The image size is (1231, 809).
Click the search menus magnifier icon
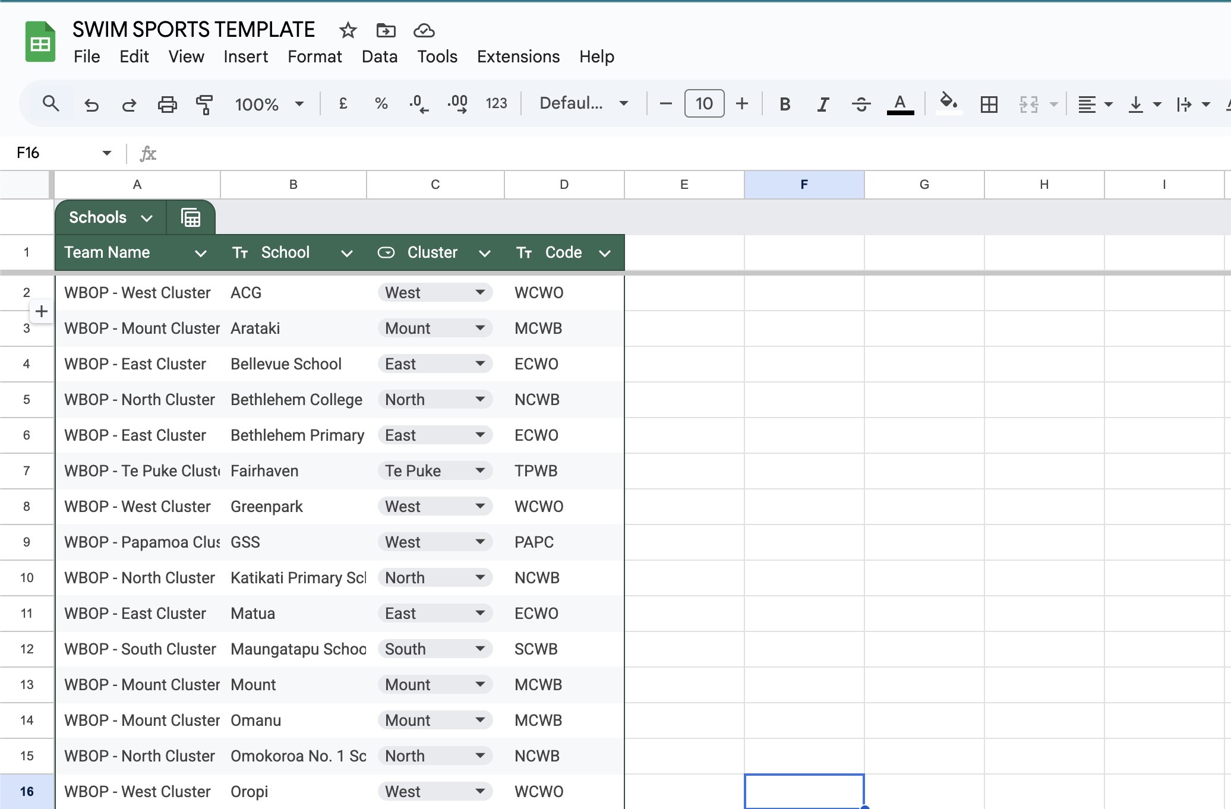[51, 104]
